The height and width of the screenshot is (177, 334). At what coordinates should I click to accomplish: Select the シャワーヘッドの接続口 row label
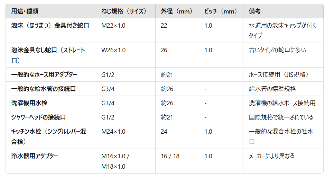pos(38,117)
